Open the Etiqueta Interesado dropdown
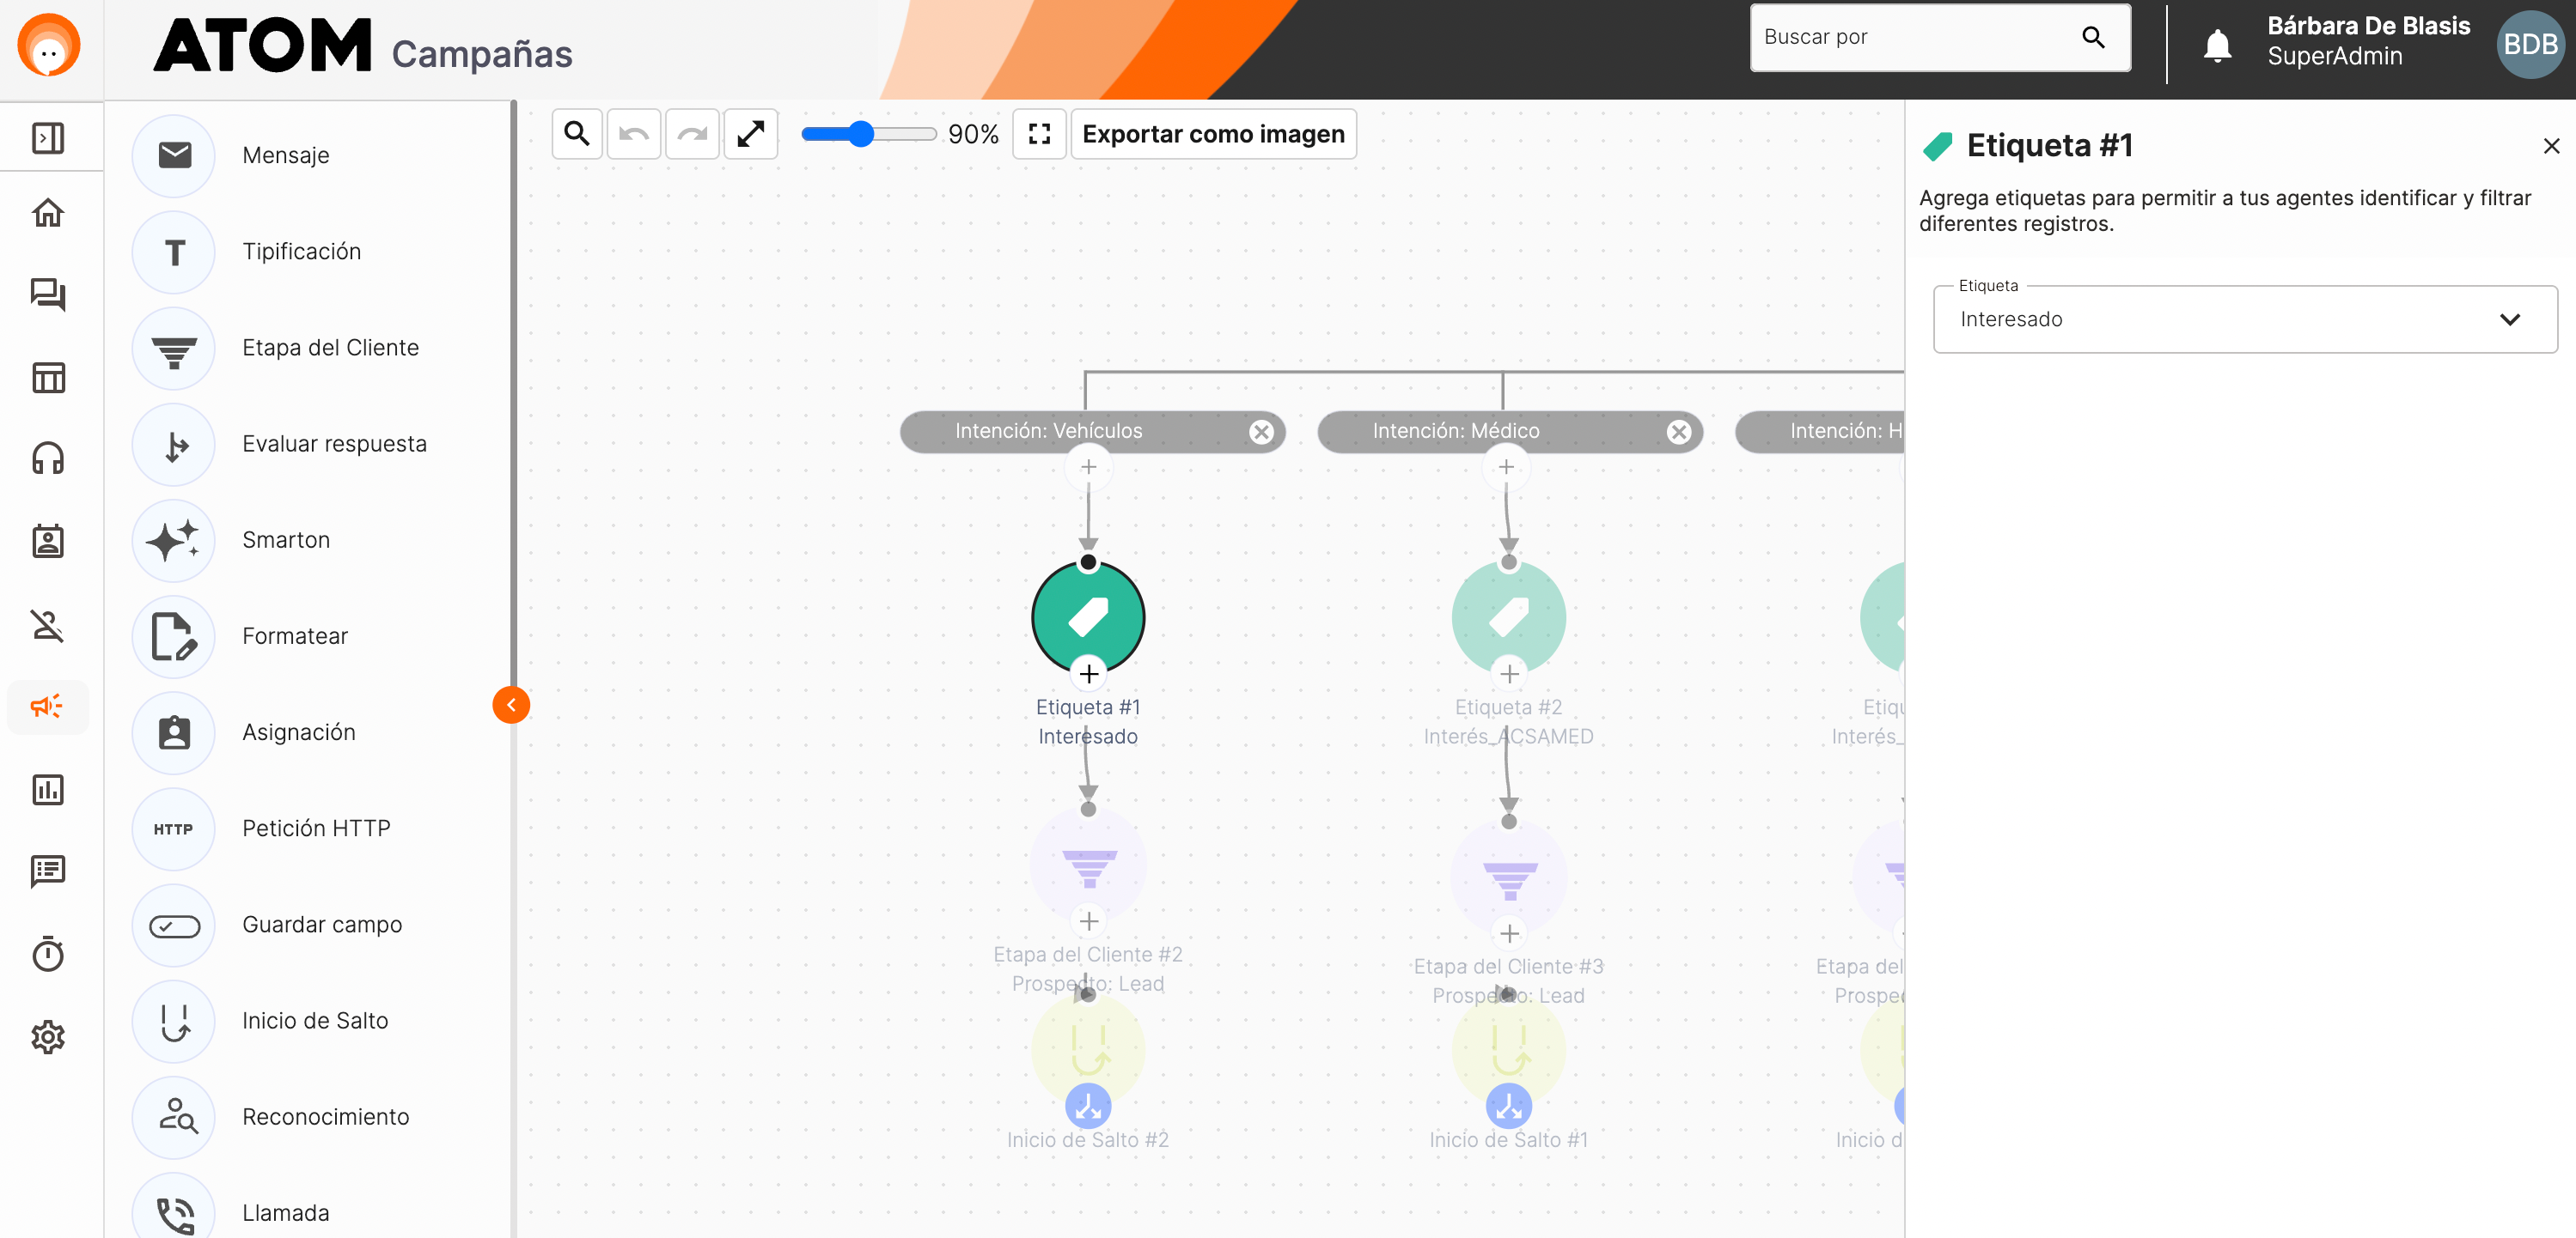Screen dimensions: 2576x1238 coord(2245,319)
